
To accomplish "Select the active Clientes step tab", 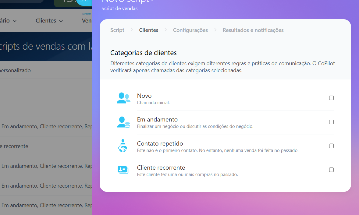I will tap(148, 30).
